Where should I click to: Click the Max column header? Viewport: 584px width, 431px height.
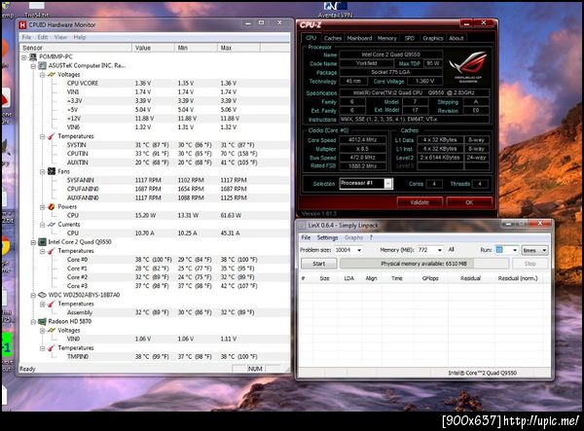[238, 48]
